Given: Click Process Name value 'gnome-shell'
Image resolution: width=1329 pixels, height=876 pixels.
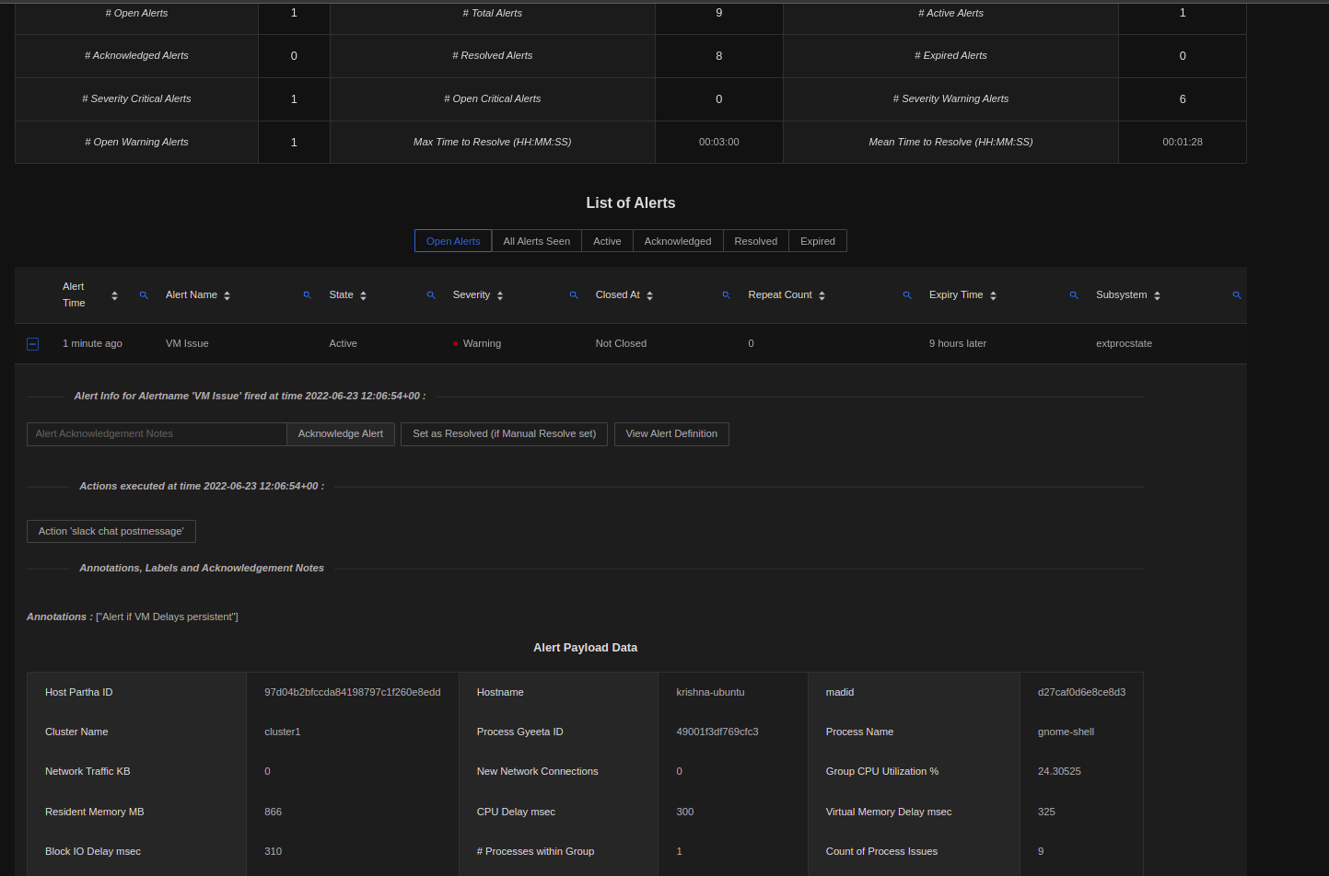Looking at the screenshot, I should [x=1066, y=732].
